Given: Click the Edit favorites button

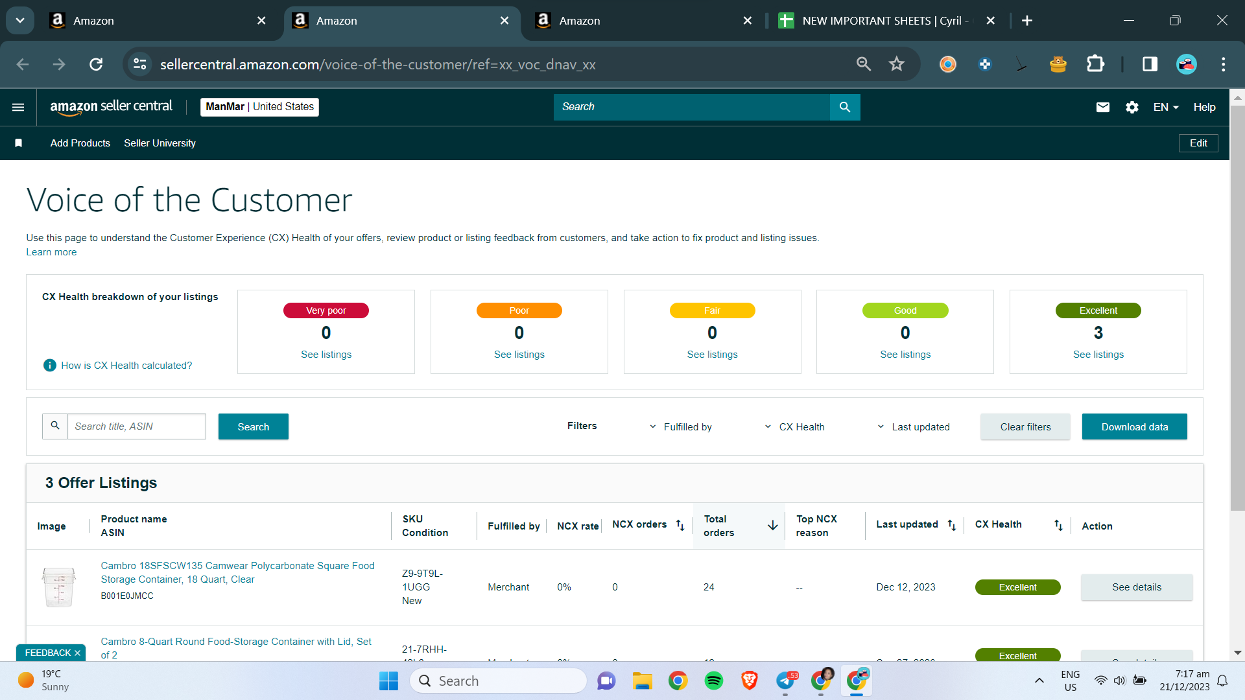Looking at the screenshot, I should pos(1198,143).
